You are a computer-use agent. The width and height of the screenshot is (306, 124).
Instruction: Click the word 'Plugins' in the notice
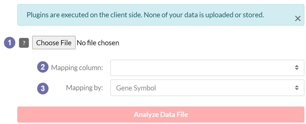[37, 15]
